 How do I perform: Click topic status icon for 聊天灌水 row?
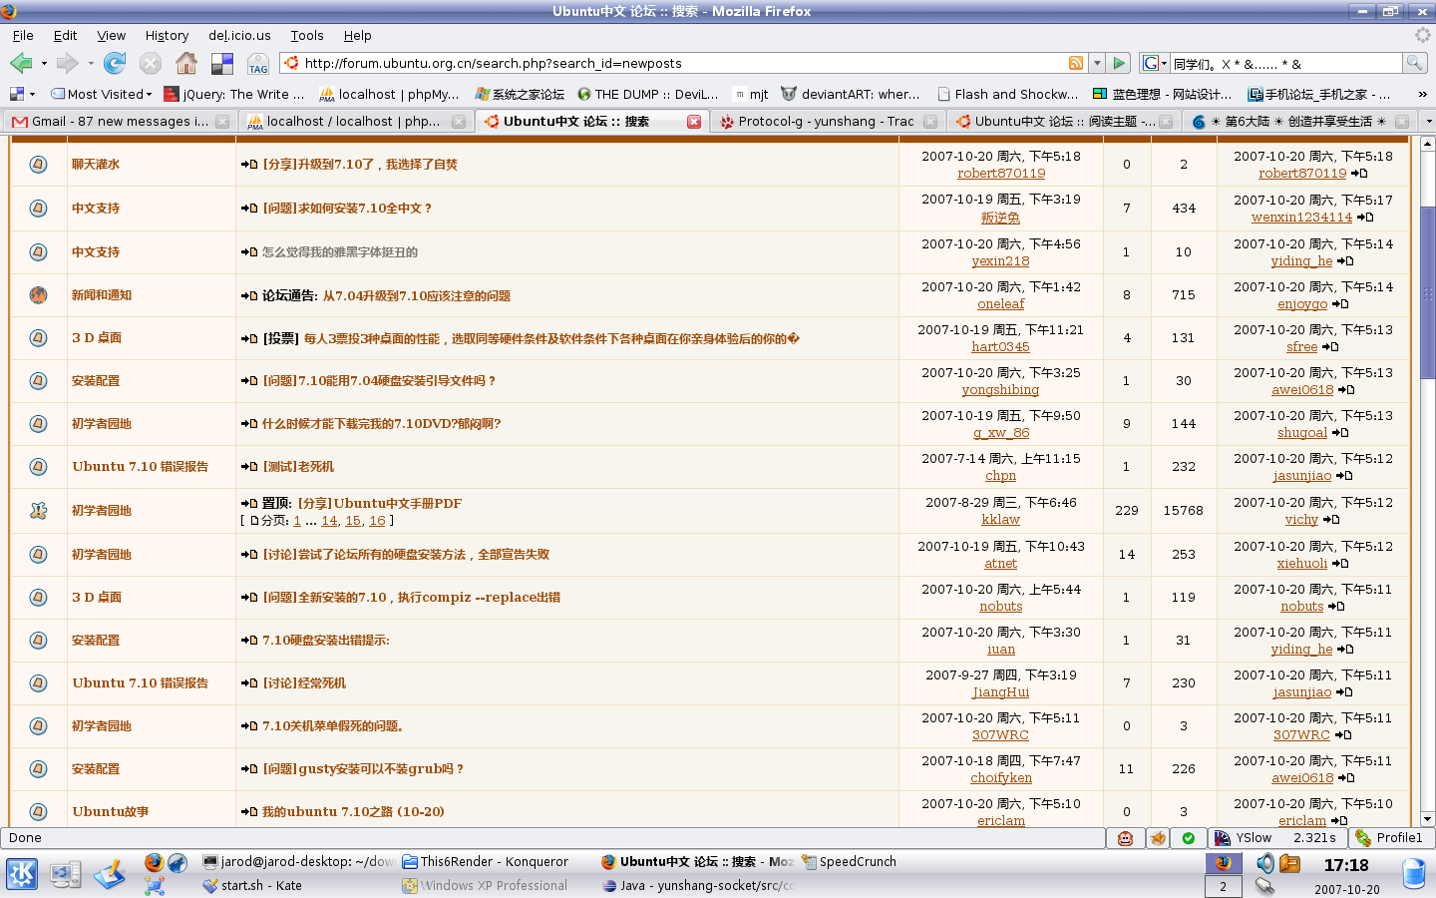[38, 164]
